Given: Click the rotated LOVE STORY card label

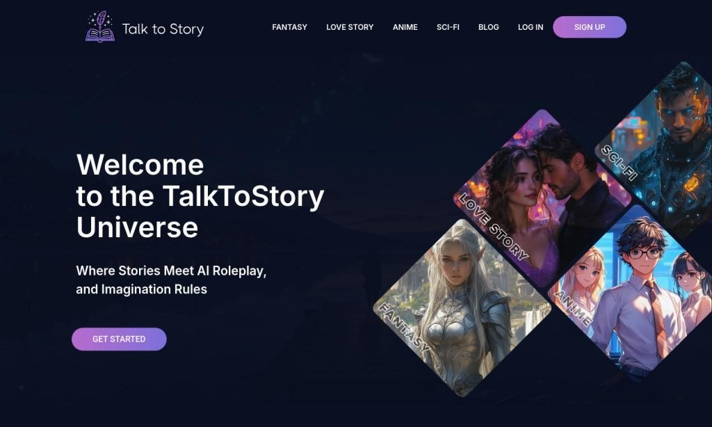Looking at the screenshot, I should [493, 227].
